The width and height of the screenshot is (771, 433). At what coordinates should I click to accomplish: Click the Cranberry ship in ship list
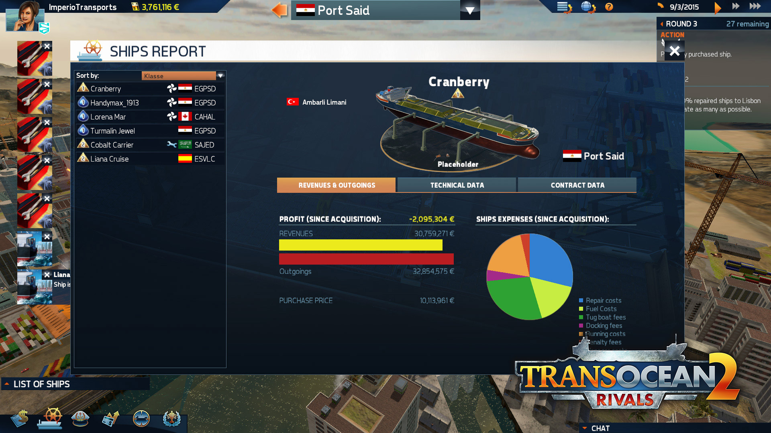pos(105,88)
